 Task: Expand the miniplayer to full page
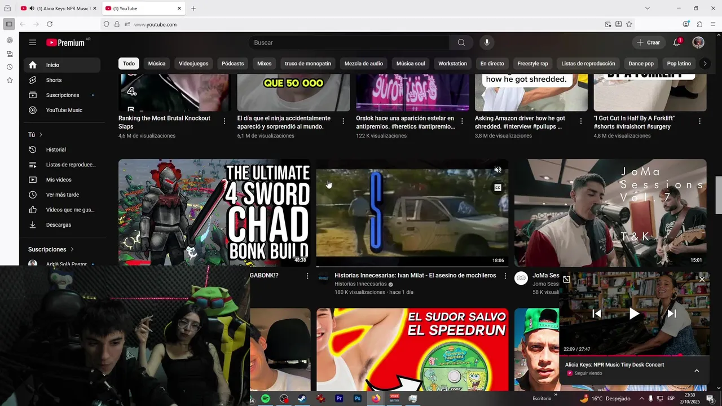click(566, 279)
